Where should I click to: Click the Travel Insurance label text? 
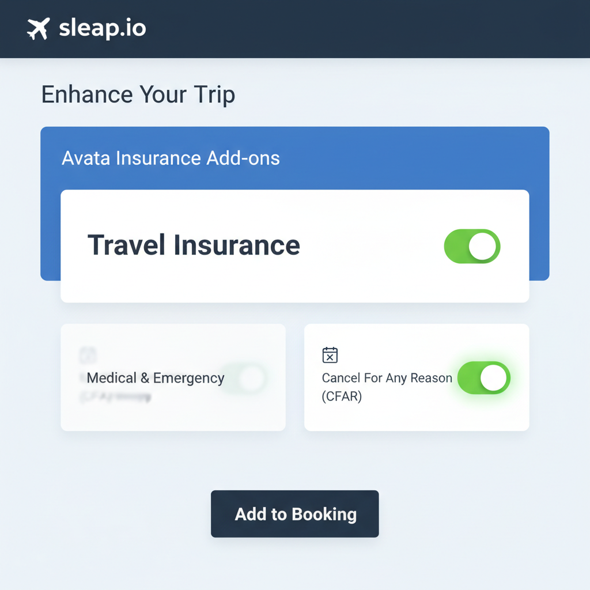(194, 245)
